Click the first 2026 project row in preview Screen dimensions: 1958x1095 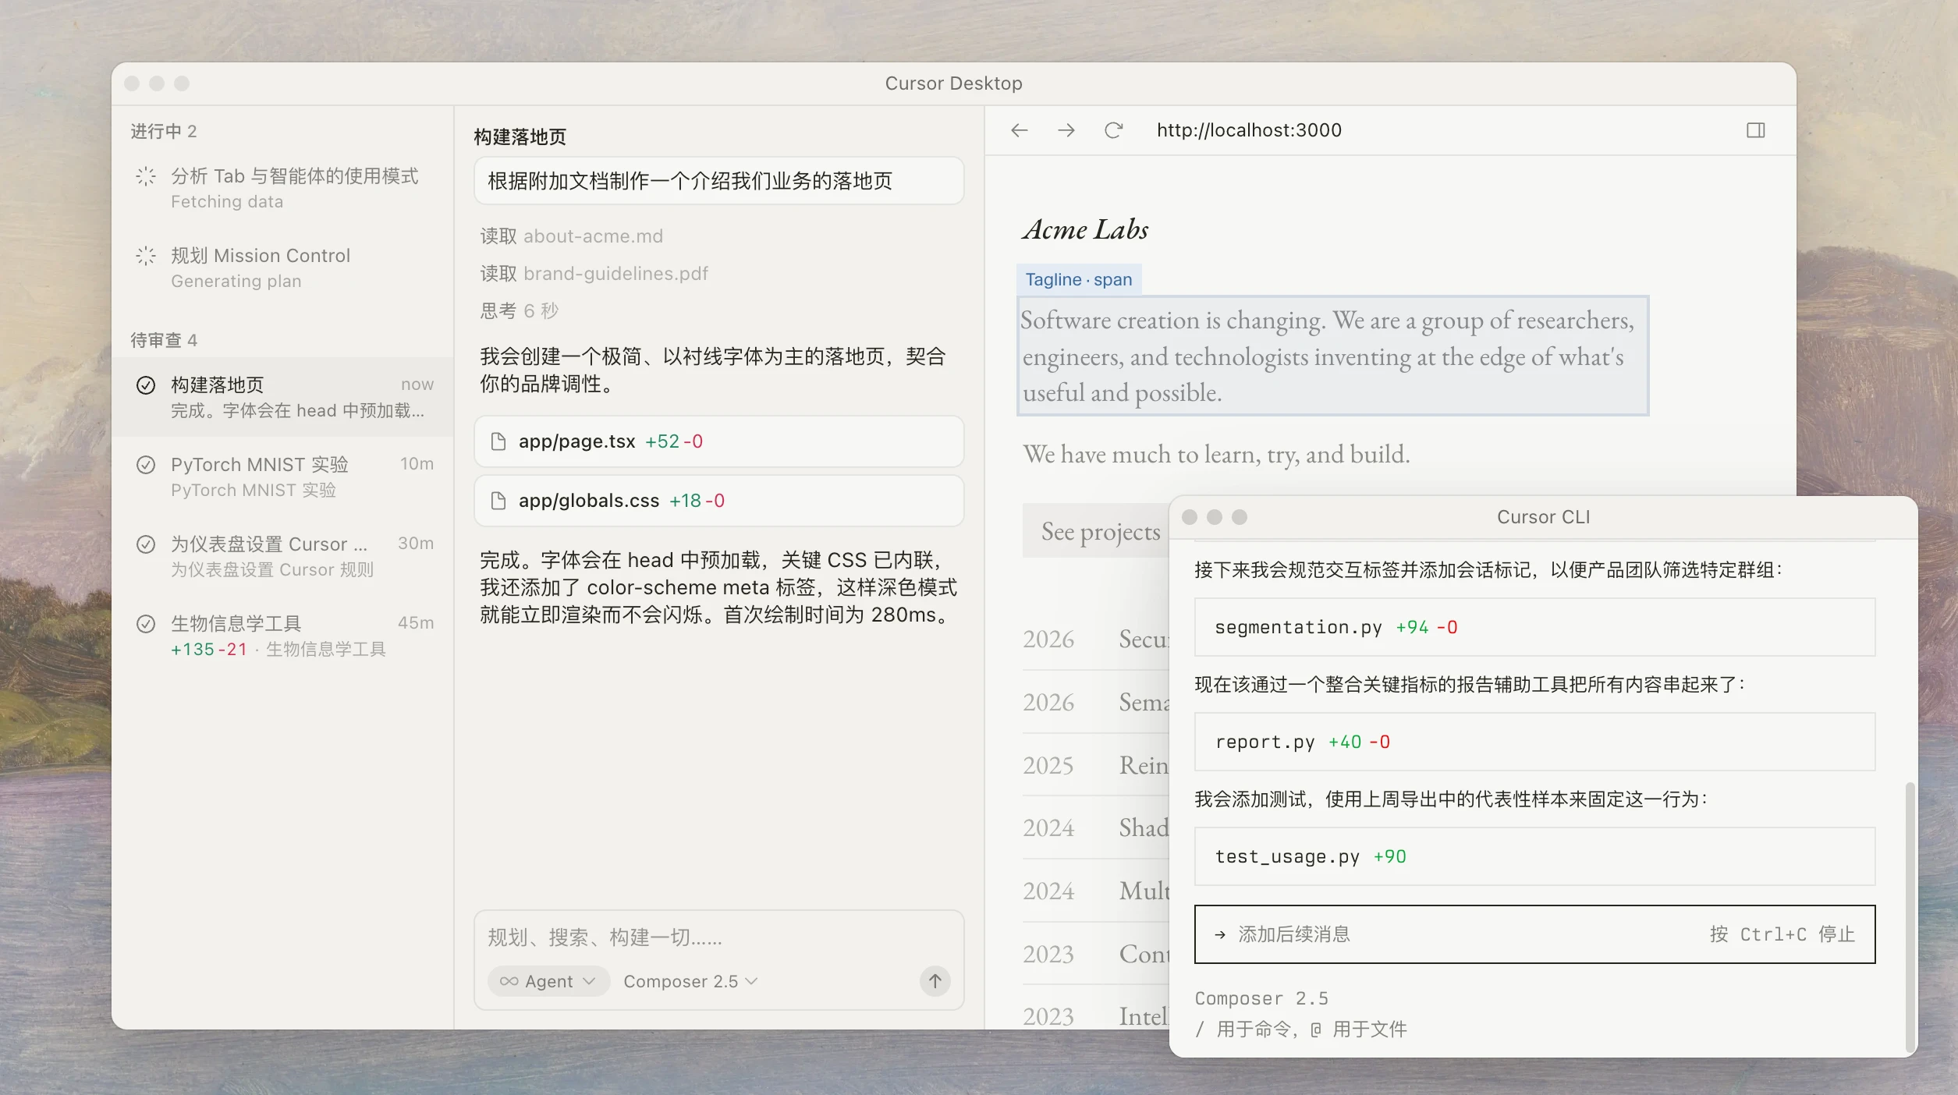click(1096, 640)
